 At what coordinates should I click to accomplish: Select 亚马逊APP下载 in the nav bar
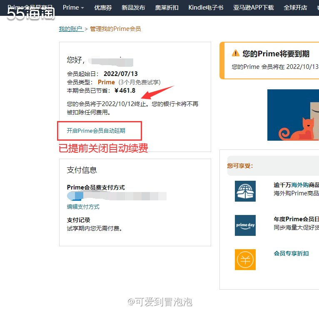point(254,8)
